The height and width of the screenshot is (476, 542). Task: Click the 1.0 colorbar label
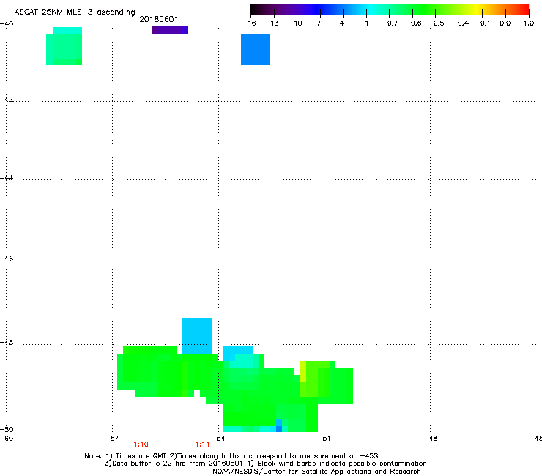tap(529, 23)
